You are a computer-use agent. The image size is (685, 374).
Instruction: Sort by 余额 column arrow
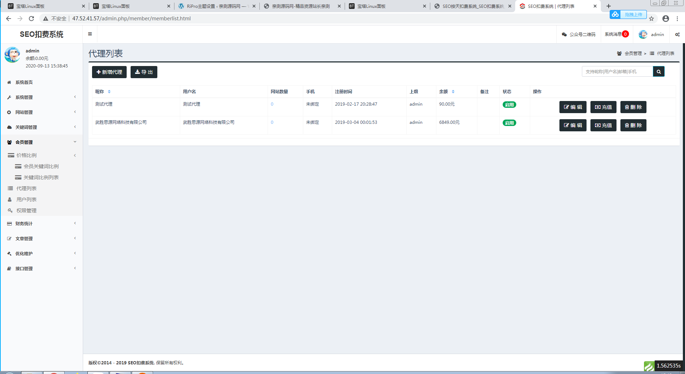[x=453, y=92]
